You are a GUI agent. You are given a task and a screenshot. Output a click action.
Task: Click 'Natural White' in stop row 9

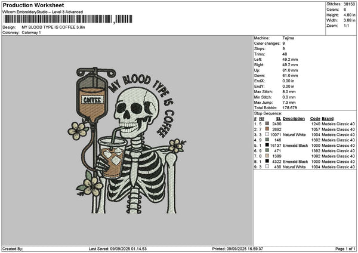click(x=294, y=167)
